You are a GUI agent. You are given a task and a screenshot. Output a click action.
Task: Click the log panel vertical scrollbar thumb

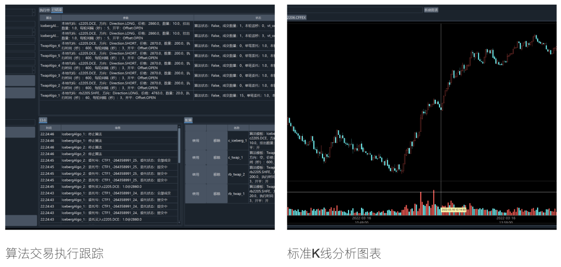(179, 146)
